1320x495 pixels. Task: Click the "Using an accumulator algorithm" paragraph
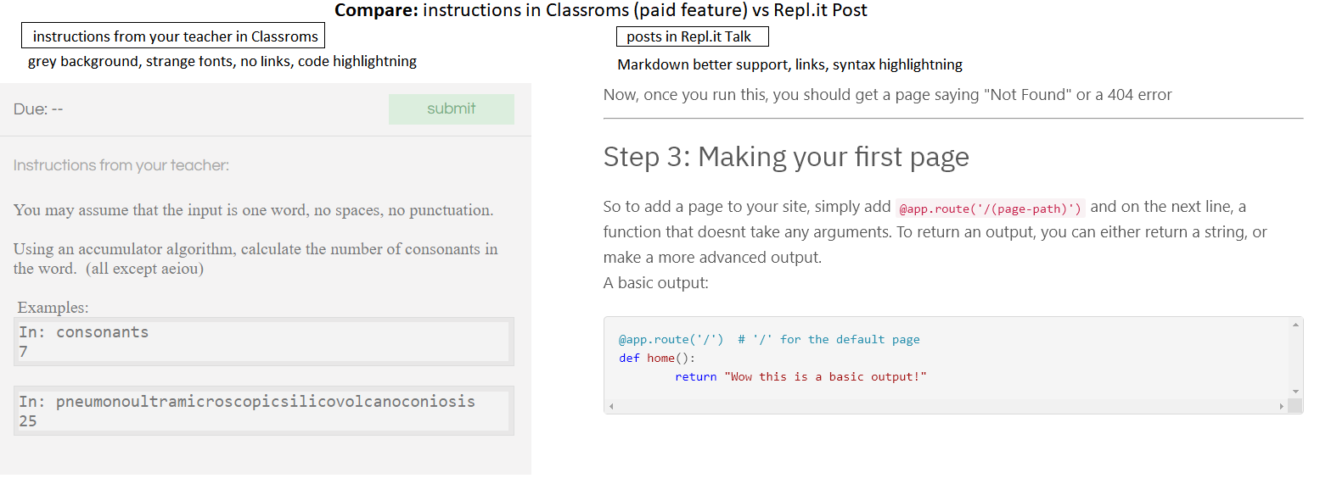(x=256, y=259)
